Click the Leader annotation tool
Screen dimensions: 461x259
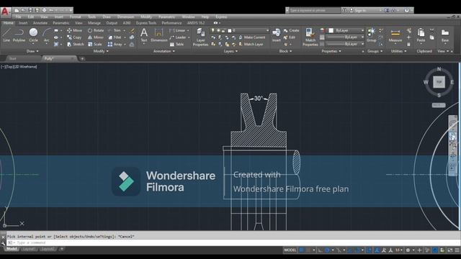click(x=178, y=37)
